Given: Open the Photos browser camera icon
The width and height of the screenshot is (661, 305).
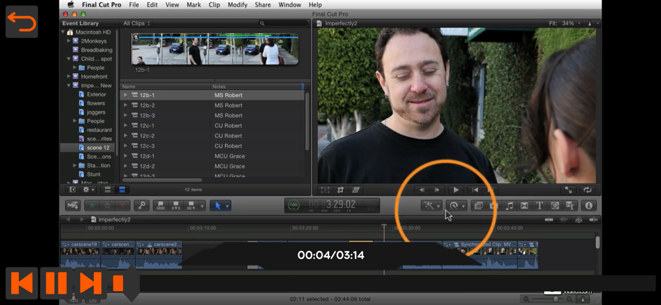Looking at the screenshot, I should (x=494, y=205).
